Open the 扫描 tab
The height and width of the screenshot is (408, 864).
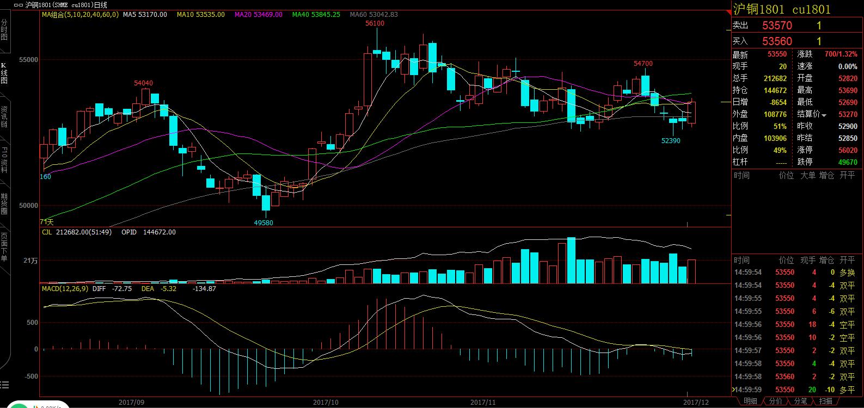[x=826, y=401]
